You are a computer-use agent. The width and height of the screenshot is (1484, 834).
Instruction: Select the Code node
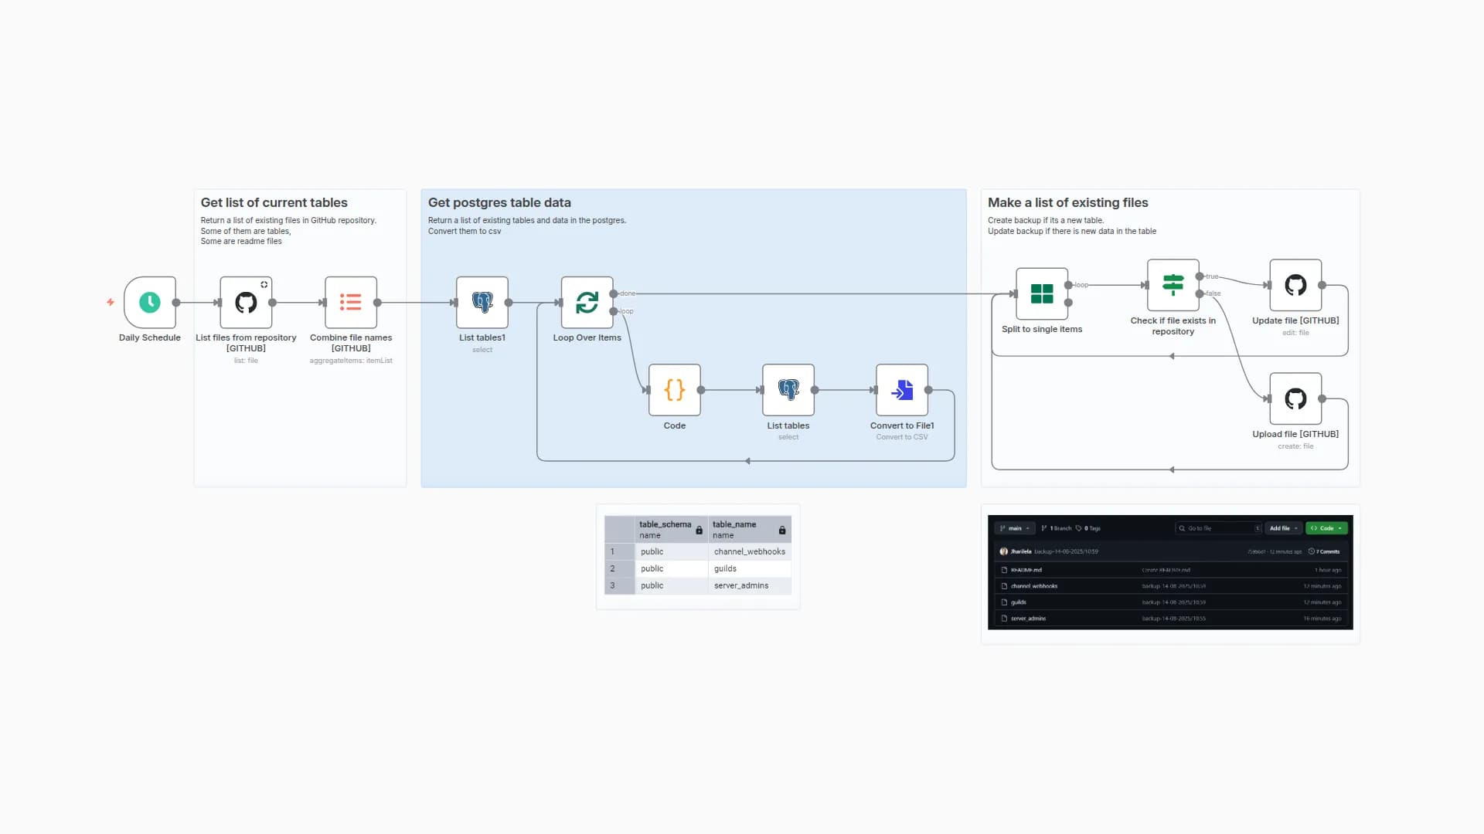pos(673,390)
